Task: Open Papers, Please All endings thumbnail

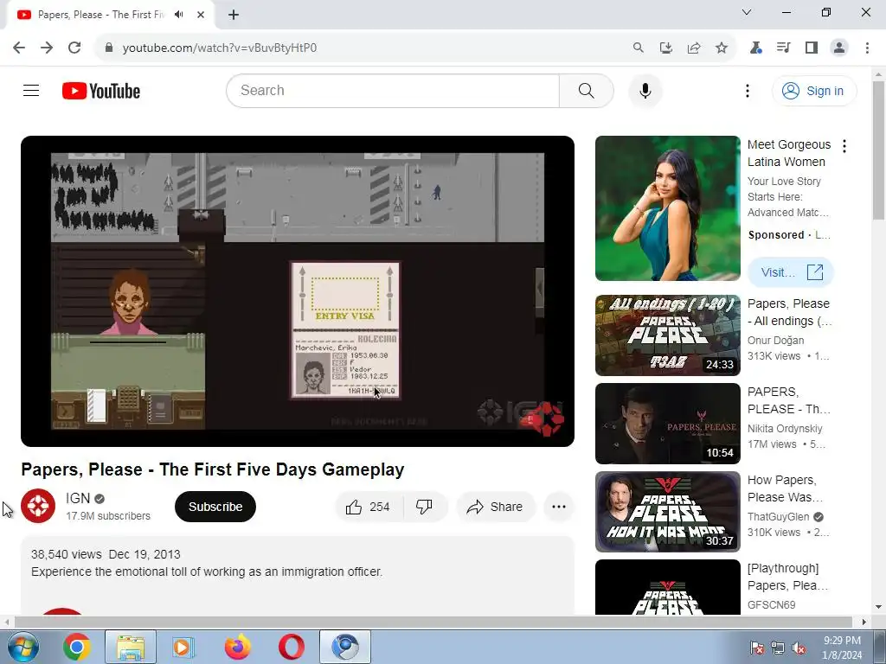Action: (x=667, y=335)
